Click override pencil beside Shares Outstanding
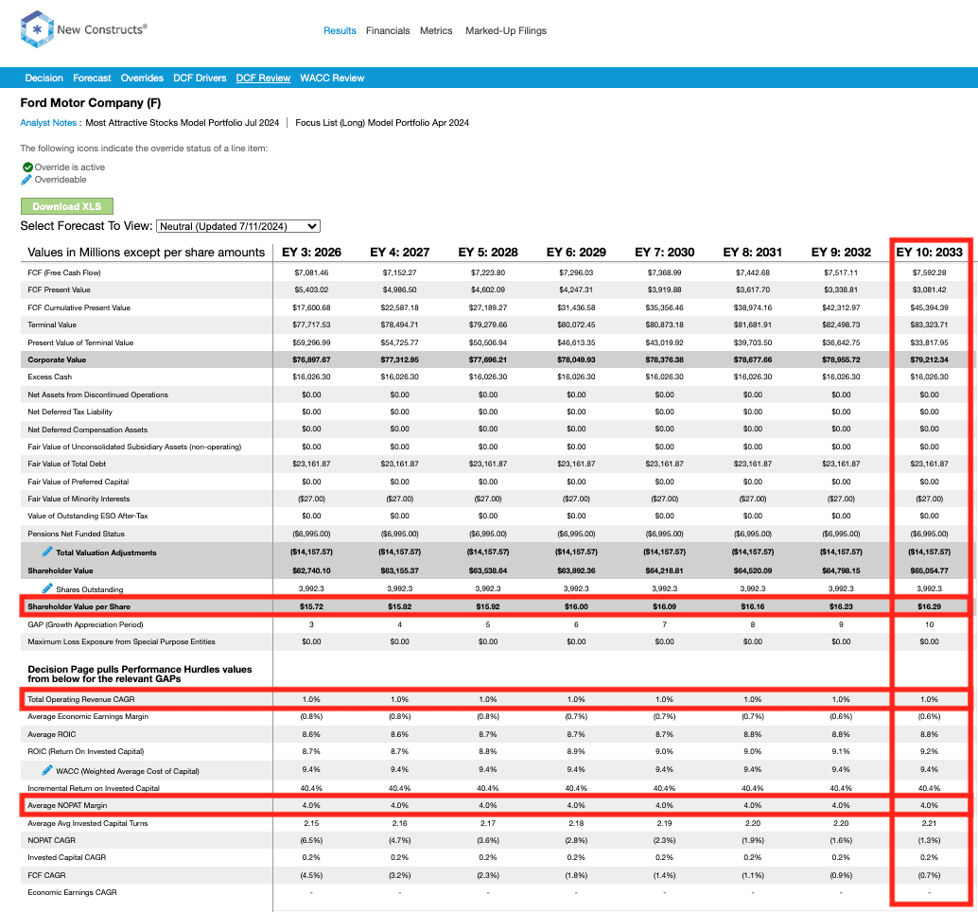 (x=46, y=588)
